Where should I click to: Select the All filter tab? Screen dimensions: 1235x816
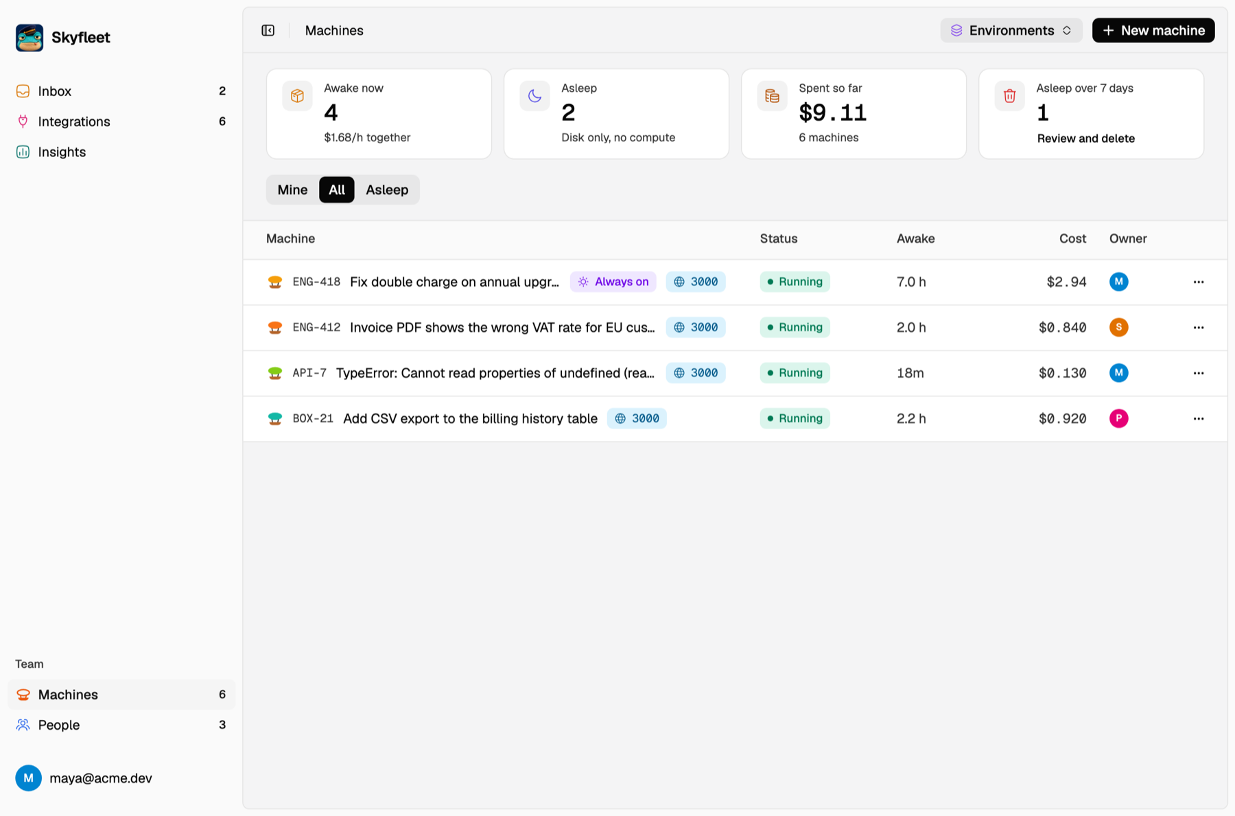click(x=337, y=190)
